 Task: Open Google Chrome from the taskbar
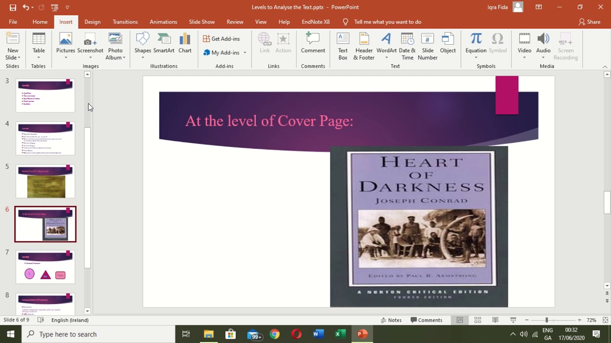[x=274, y=334]
